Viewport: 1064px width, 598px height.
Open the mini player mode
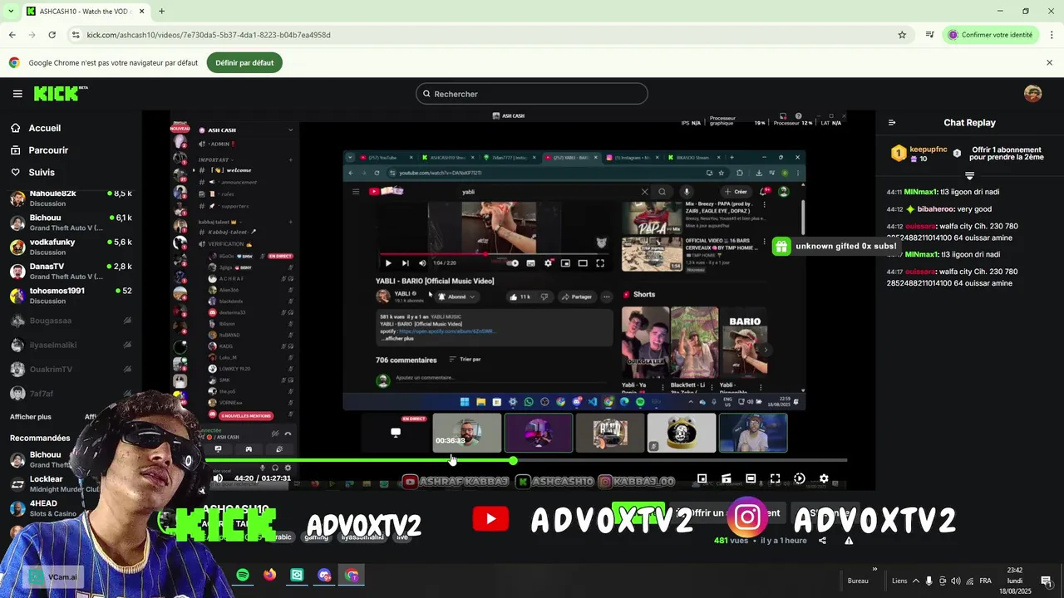pyautogui.click(x=702, y=478)
